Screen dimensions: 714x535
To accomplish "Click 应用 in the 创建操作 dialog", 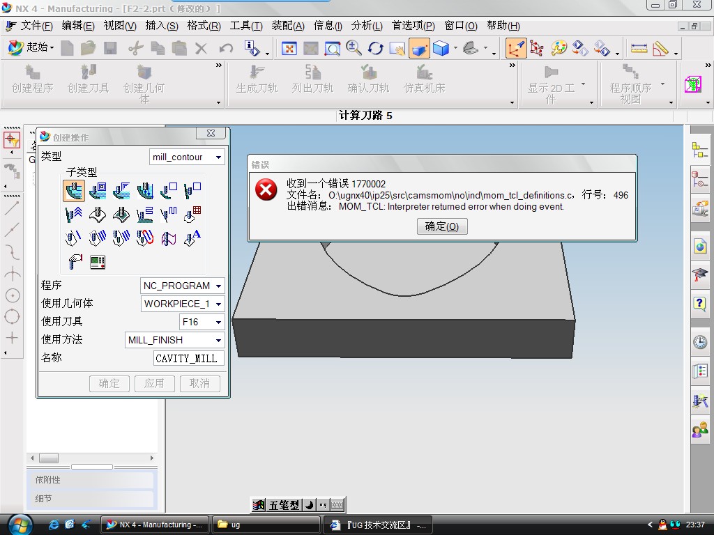I will [x=154, y=384].
